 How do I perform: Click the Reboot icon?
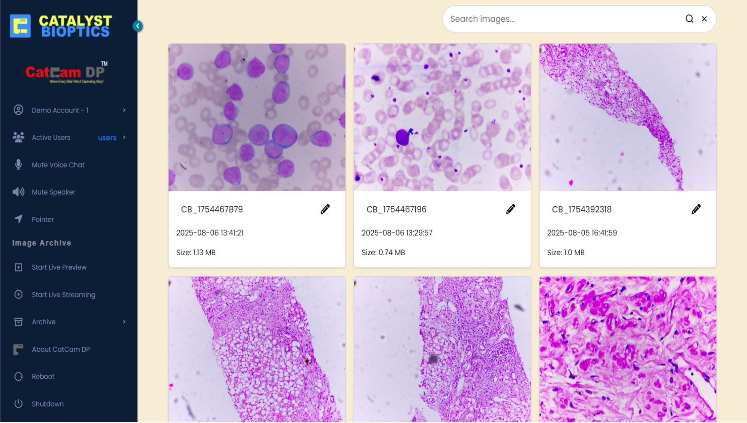tap(18, 376)
